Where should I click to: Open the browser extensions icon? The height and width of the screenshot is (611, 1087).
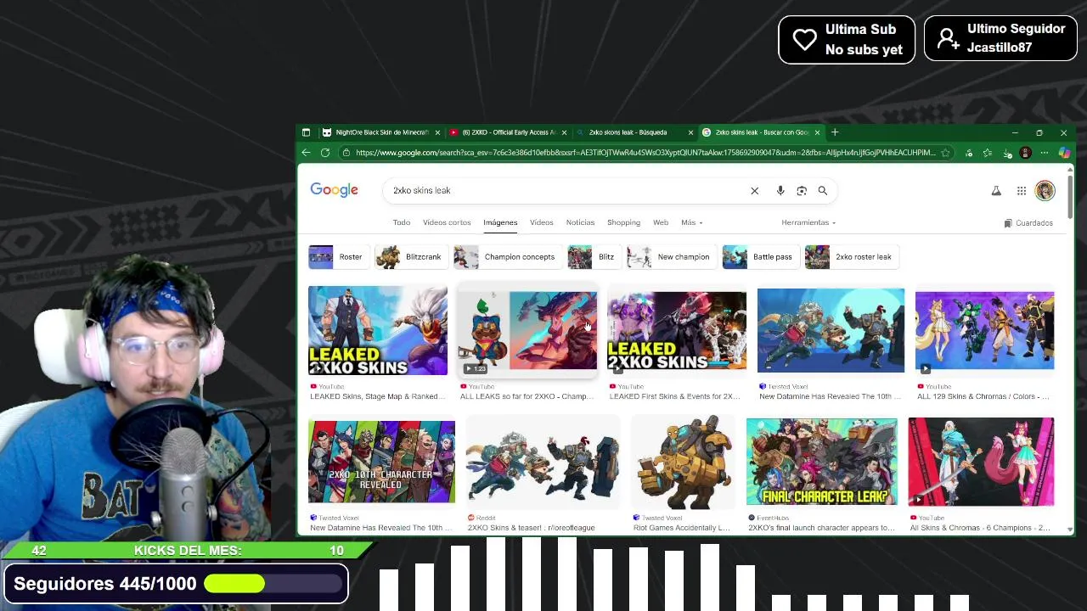969,153
